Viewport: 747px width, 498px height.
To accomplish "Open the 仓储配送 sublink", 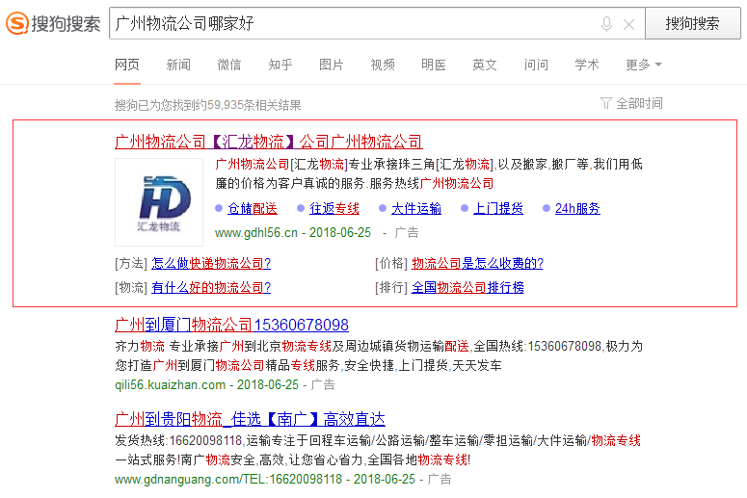I will tap(253, 208).
